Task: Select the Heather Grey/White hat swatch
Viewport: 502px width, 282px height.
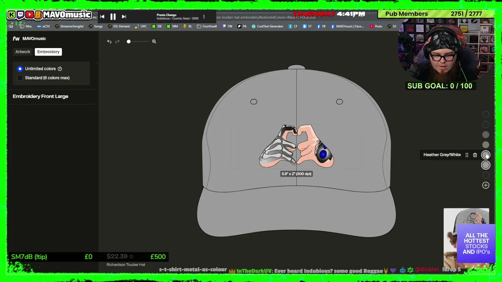Action: pos(486,155)
